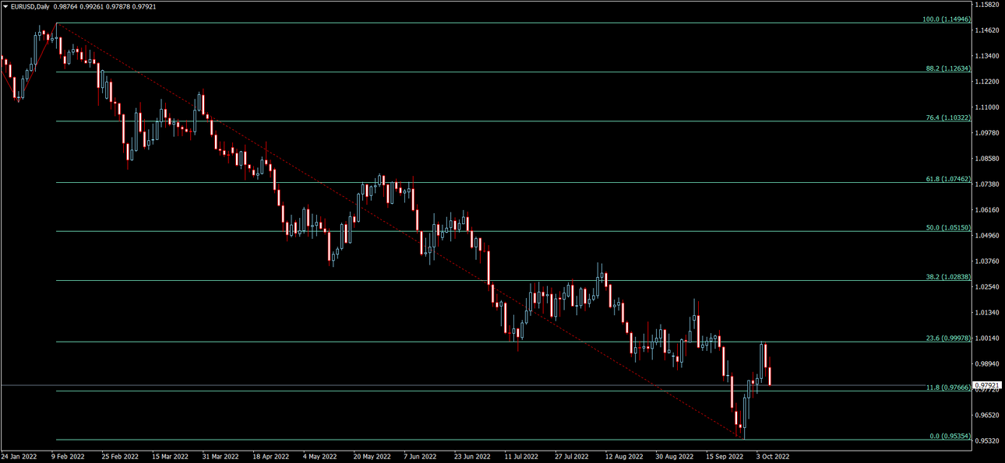This screenshot has width=1005, height=463.
Task: Click the 1.04960 price axis value
Action: tap(988, 236)
